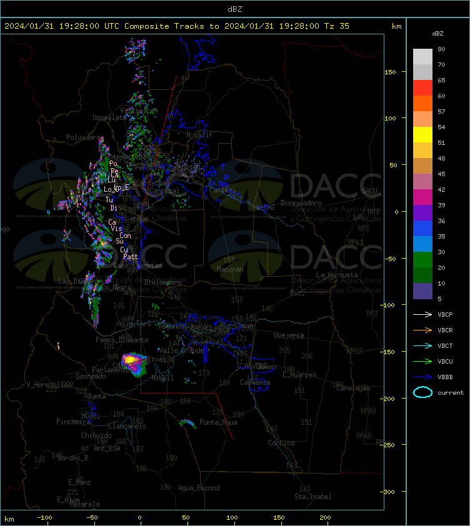Click the 'SACU' station label

pos(369,191)
